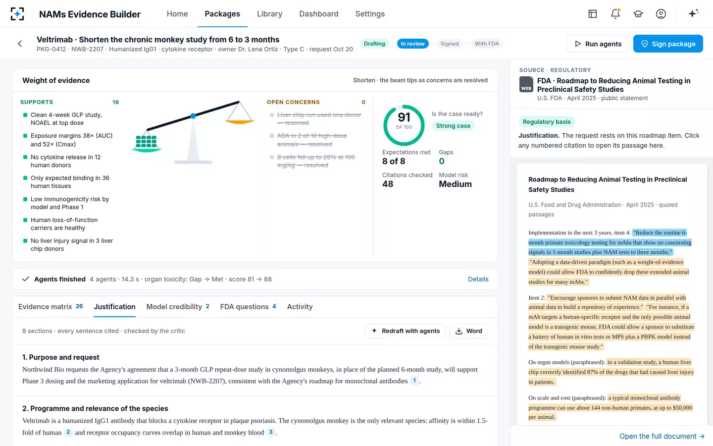
Task: Click section heading '2. Programme and relevance of the species'
Action: click(95, 408)
